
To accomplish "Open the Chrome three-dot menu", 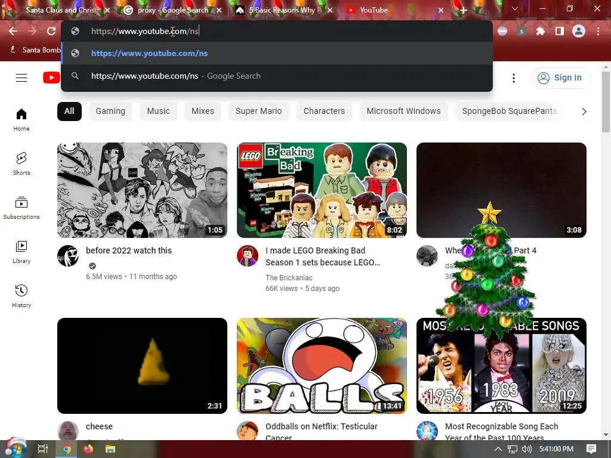I will pos(598,31).
